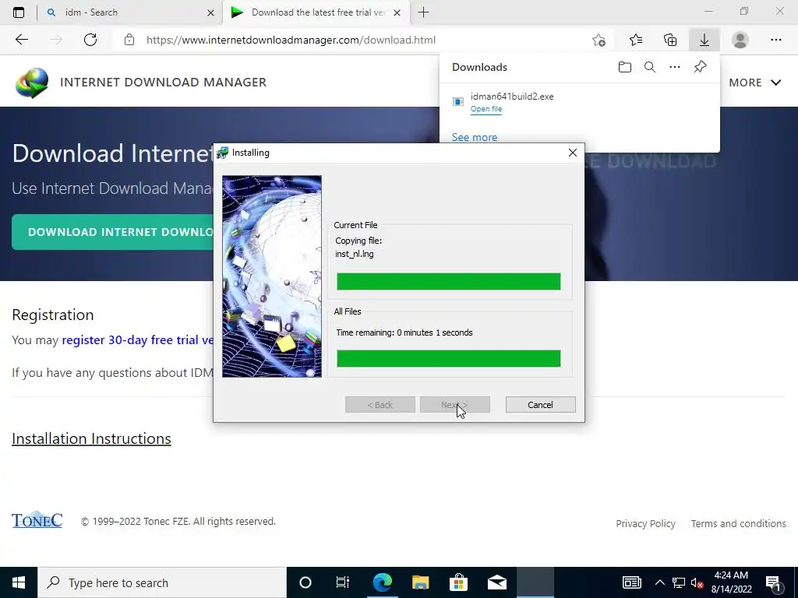The height and width of the screenshot is (598, 798).
Task: Click the file name 'inst_nl.lng' in the installer
Action: (355, 254)
